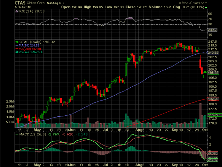Click May on the price chart date axis
This screenshot has height=167, width=222.
(37, 130)
